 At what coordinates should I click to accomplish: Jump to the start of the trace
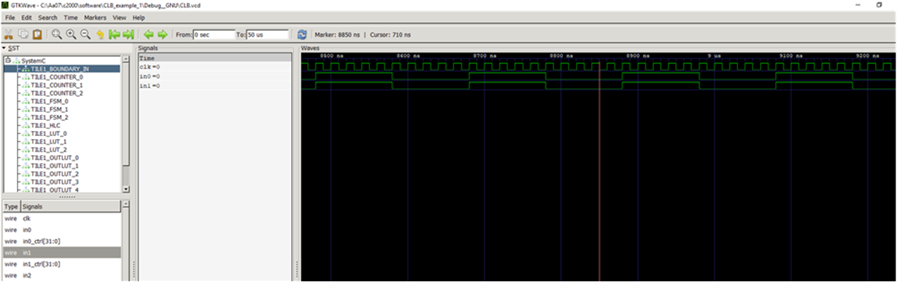pos(114,34)
